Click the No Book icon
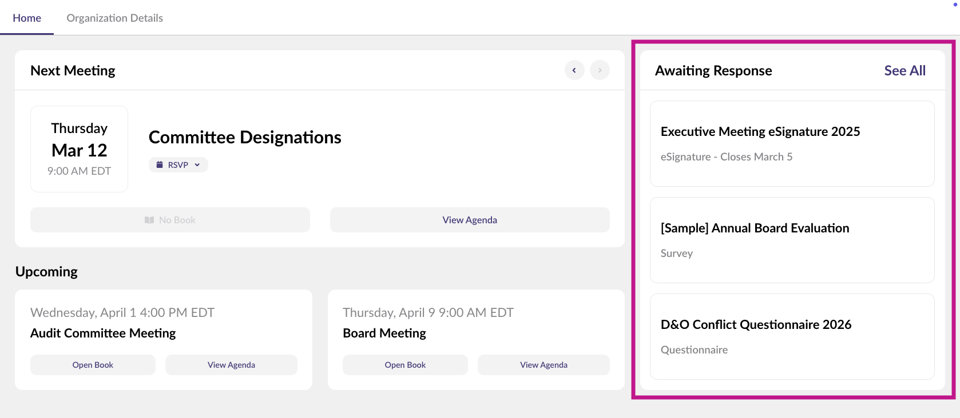960x418 pixels. coord(149,220)
